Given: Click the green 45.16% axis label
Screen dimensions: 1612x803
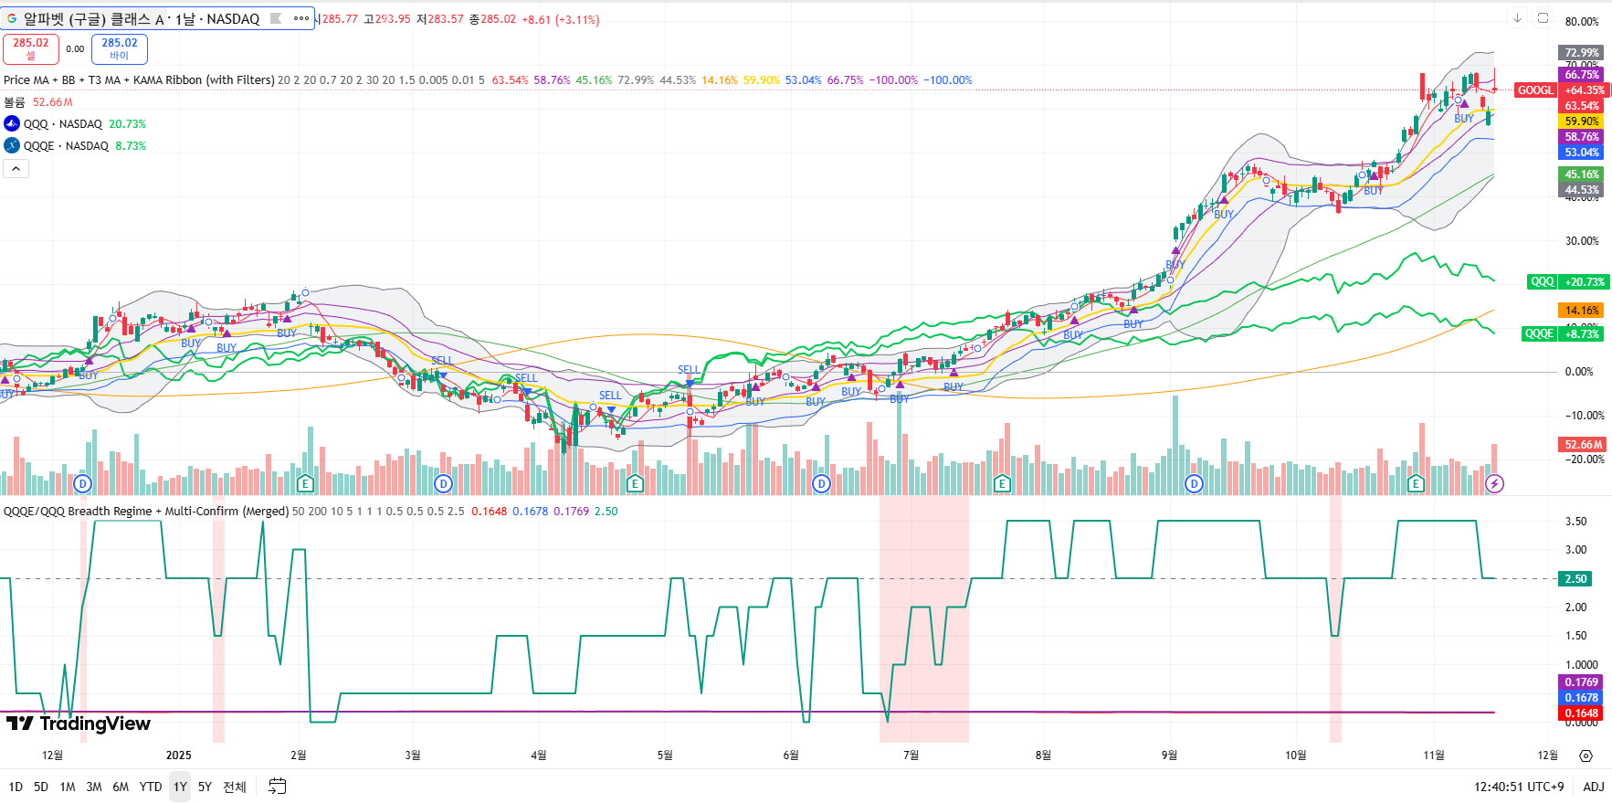Looking at the screenshot, I should (1581, 174).
